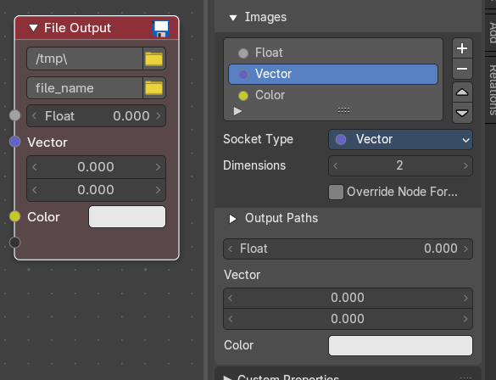Viewport: 496px width, 380px height.
Task: Remove the selected image slot with minus button
Action: (x=462, y=69)
